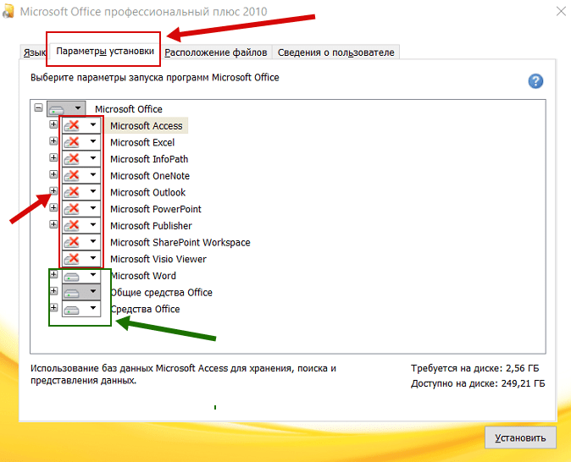Open the help icon with question mark
This screenshot has width=571, height=462.
535,81
